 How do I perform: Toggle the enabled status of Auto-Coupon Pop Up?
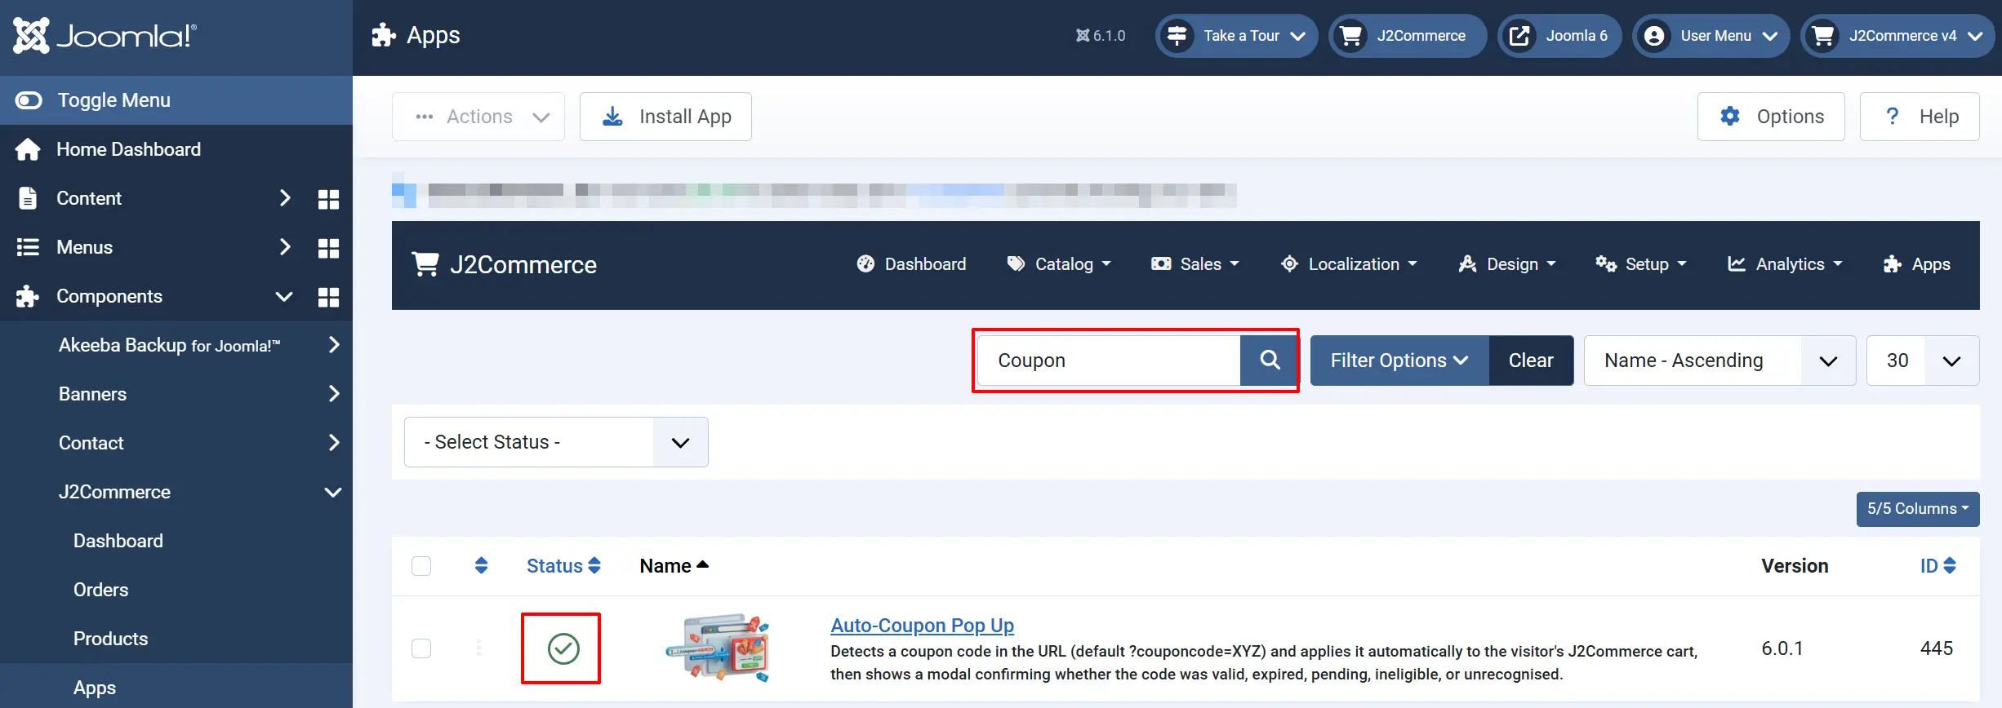point(563,648)
